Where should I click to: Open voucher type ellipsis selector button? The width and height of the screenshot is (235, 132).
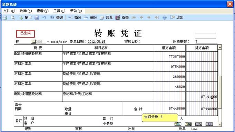coord(33,42)
